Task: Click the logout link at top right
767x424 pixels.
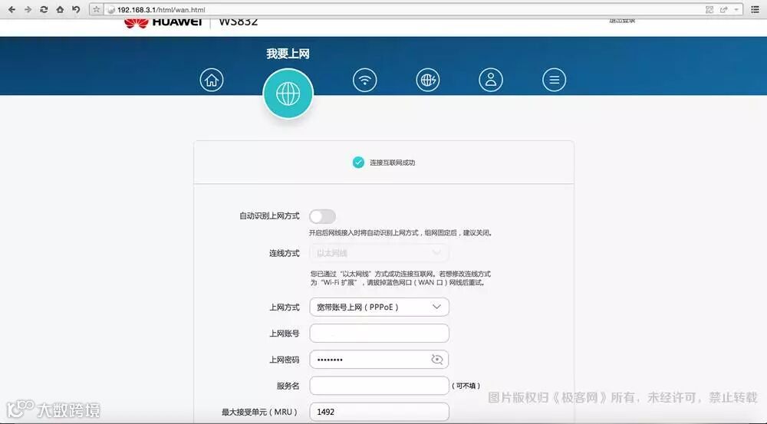Action: click(x=622, y=21)
